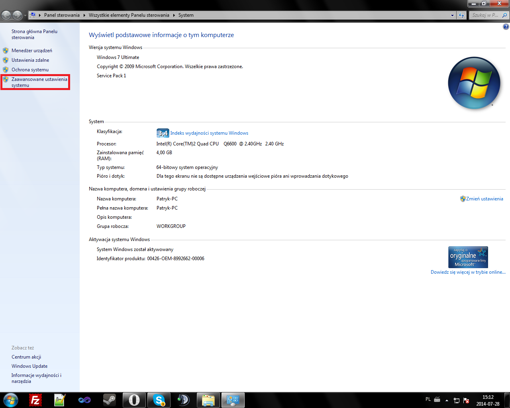Open Zaawansowane ustawienia systemu link
Image resolution: width=510 pixels, height=408 pixels.
coord(39,82)
